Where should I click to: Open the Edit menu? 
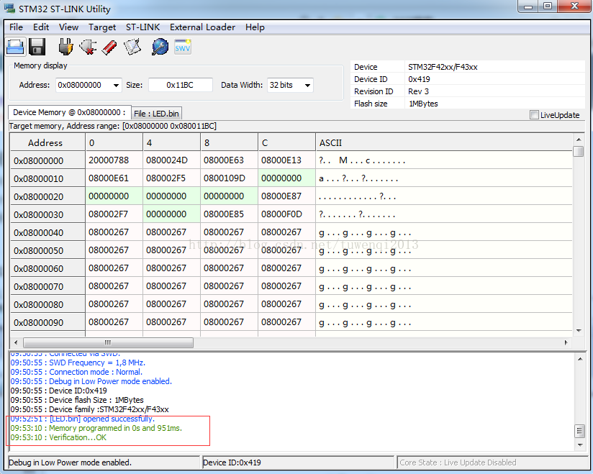tap(41, 27)
